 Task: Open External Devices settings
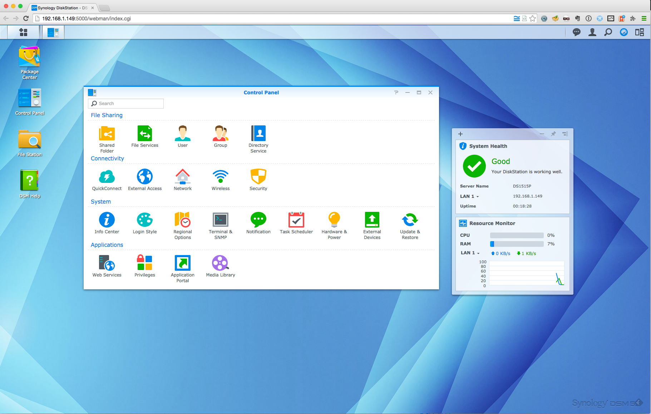tap(372, 225)
